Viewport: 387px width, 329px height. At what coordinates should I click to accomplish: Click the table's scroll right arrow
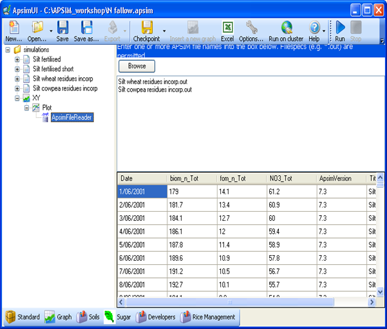point(371,302)
